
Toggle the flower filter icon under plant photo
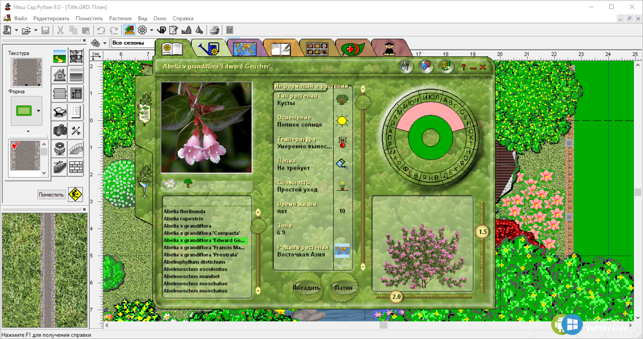[x=170, y=183]
